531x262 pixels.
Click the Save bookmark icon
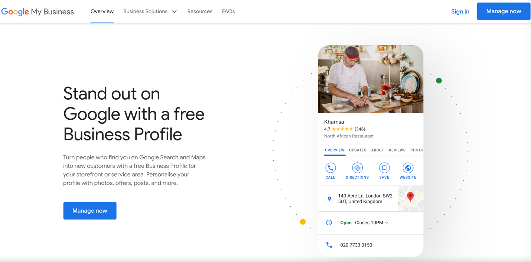pos(384,168)
